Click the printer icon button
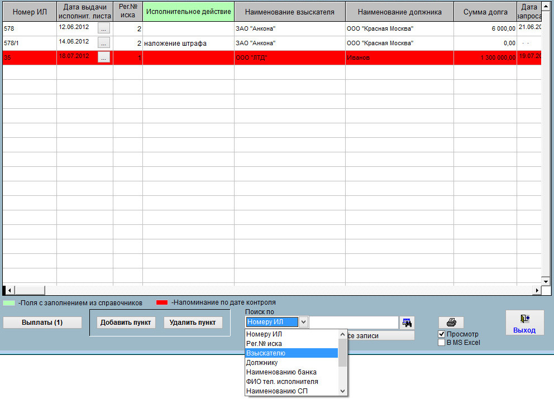554x399 pixels. [x=451, y=323]
